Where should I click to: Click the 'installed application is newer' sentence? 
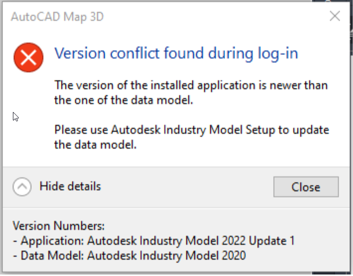pos(191,85)
